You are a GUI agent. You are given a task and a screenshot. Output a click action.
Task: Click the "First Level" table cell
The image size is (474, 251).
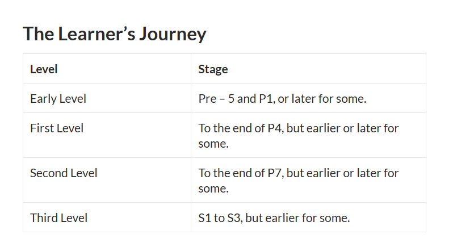click(x=57, y=128)
